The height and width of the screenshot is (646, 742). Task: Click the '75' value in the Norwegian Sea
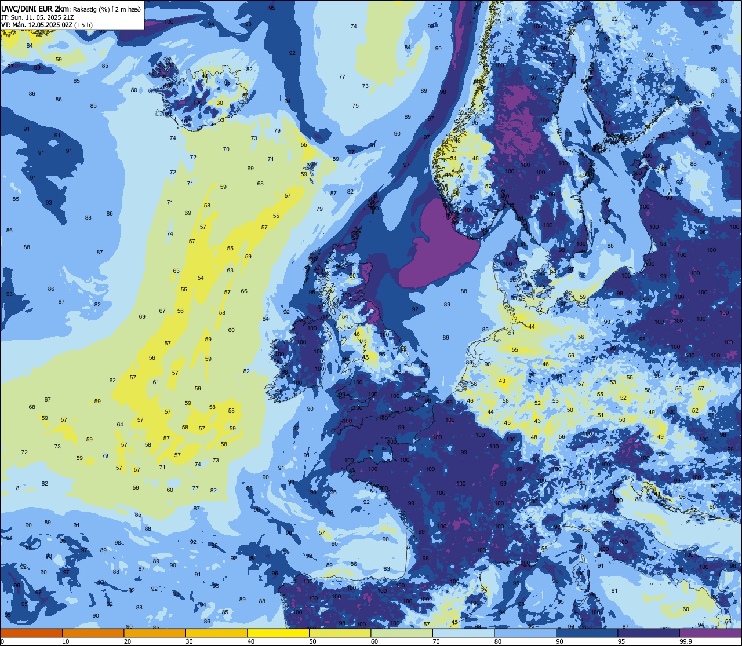click(x=355, y=105)
